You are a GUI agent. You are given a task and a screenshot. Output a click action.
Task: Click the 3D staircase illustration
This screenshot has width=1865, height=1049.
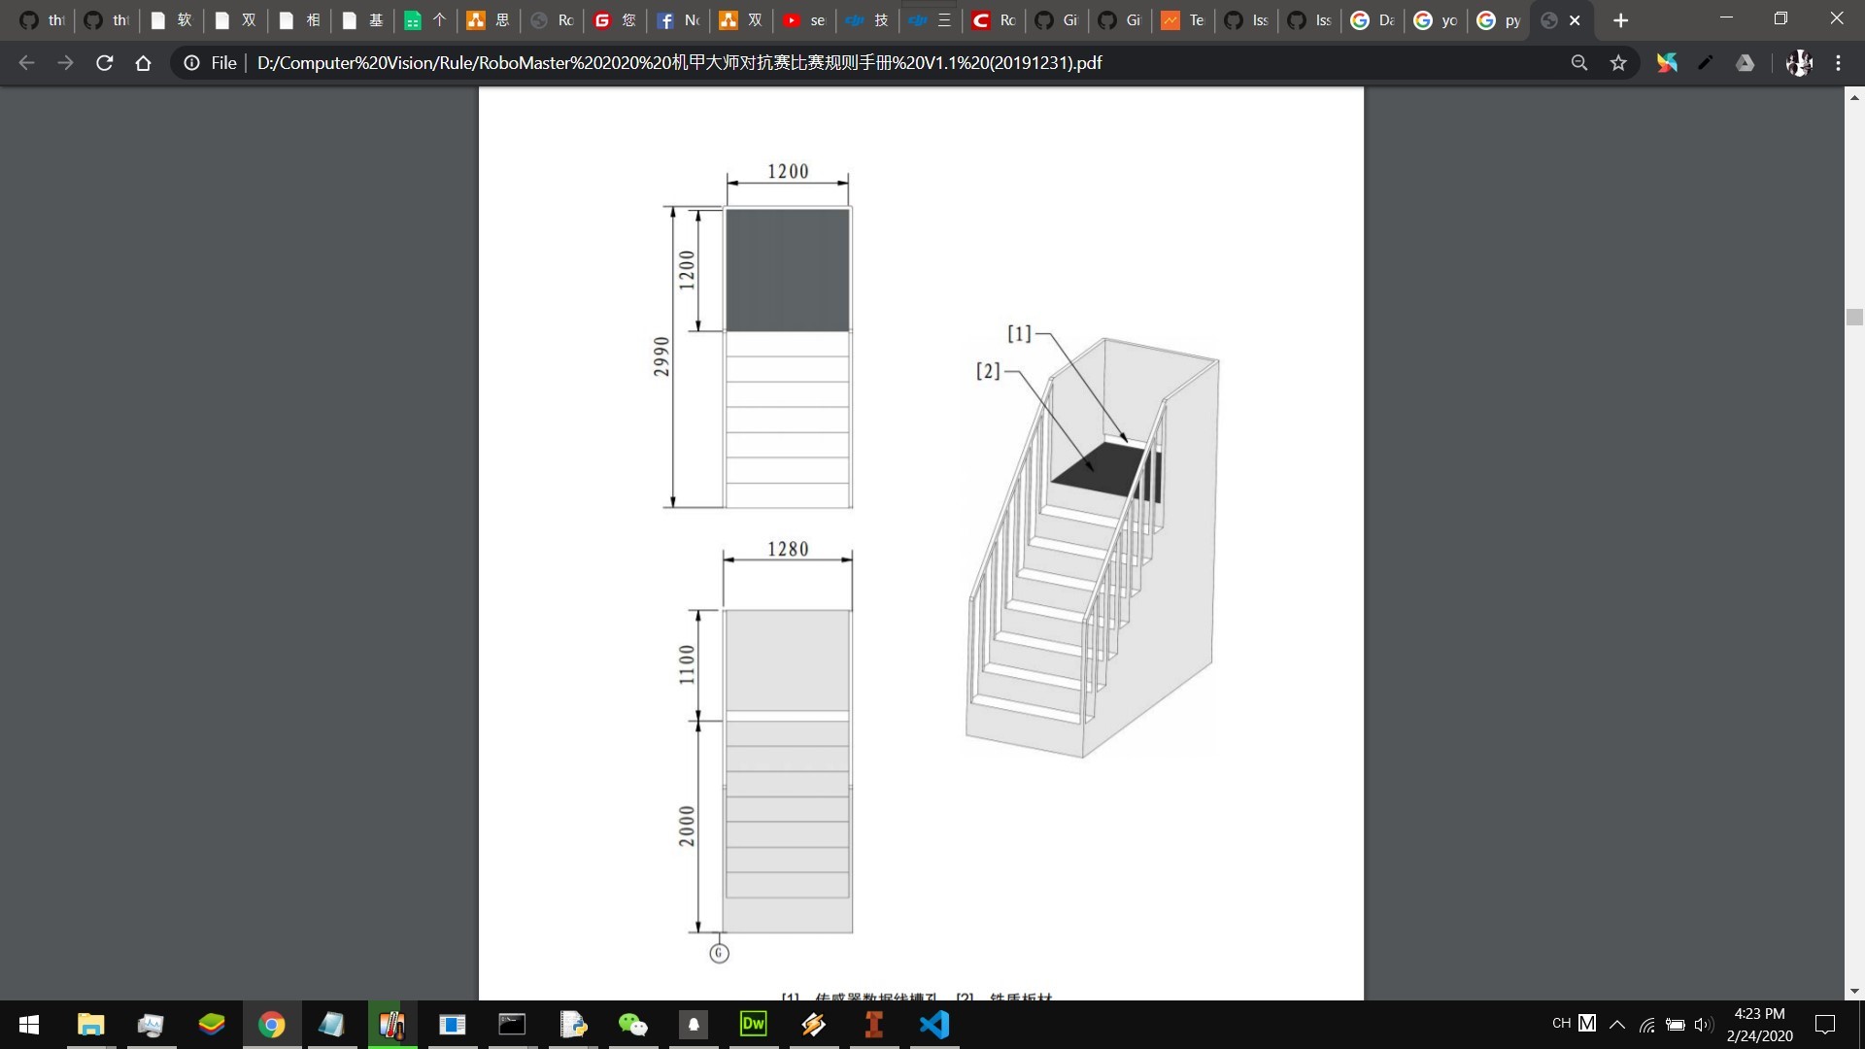tap(1093, 547)
